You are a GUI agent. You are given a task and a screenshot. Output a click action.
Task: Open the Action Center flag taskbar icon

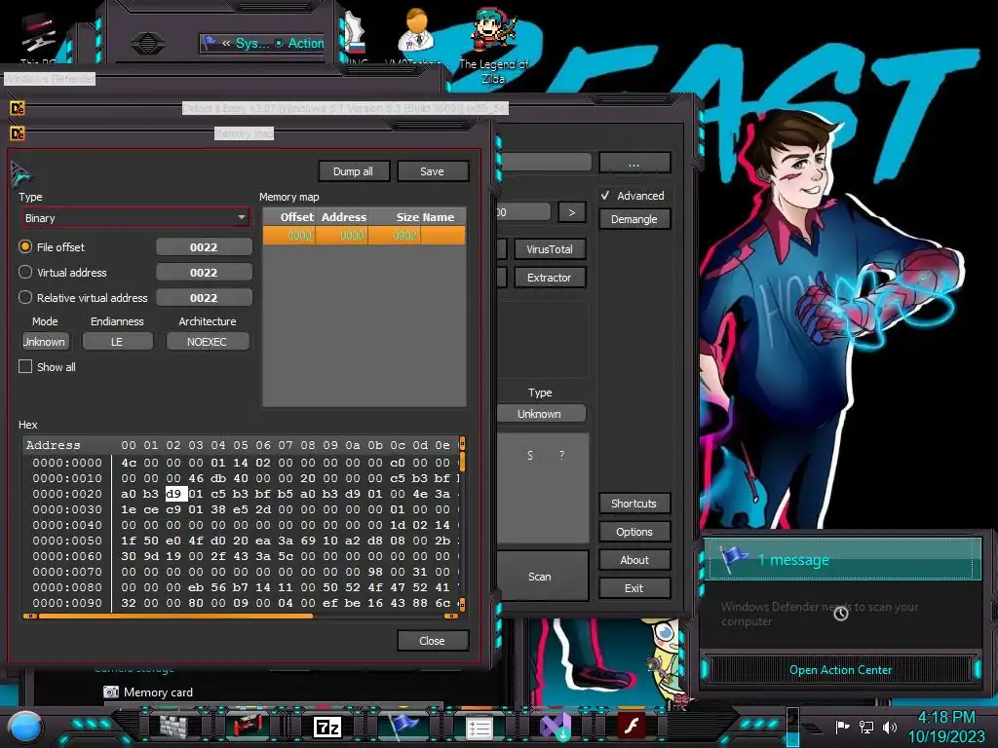point(403,726)
